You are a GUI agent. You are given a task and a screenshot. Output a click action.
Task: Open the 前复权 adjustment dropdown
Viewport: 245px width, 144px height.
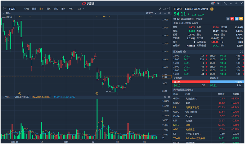(x=151, y=13)
